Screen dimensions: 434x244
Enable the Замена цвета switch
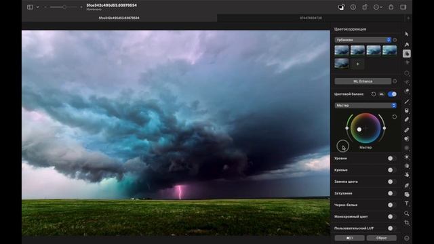click(392, 182)
